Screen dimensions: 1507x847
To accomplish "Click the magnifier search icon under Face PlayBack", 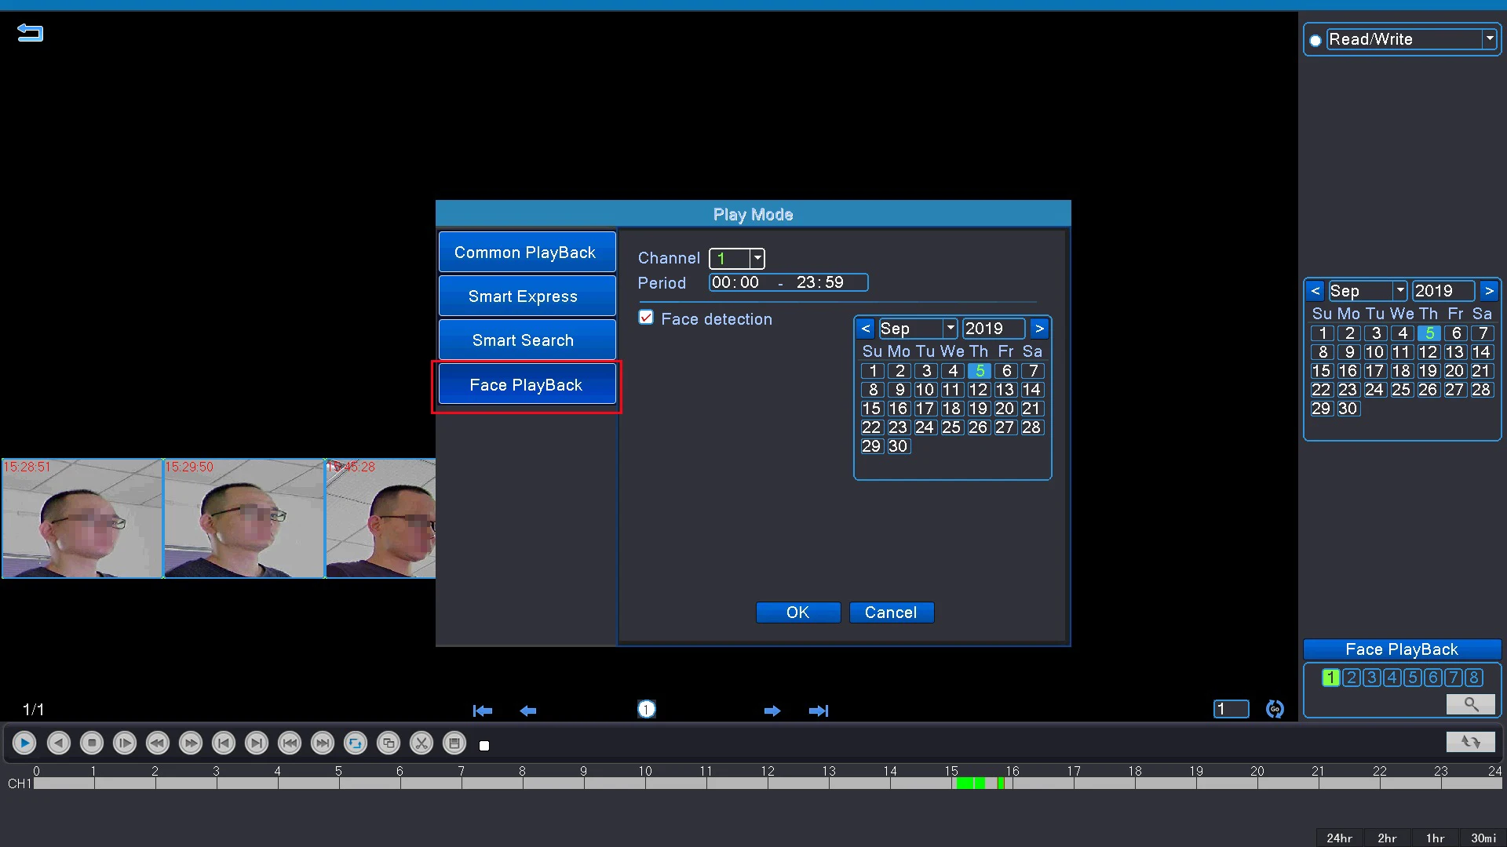I will coord(1471,704).
